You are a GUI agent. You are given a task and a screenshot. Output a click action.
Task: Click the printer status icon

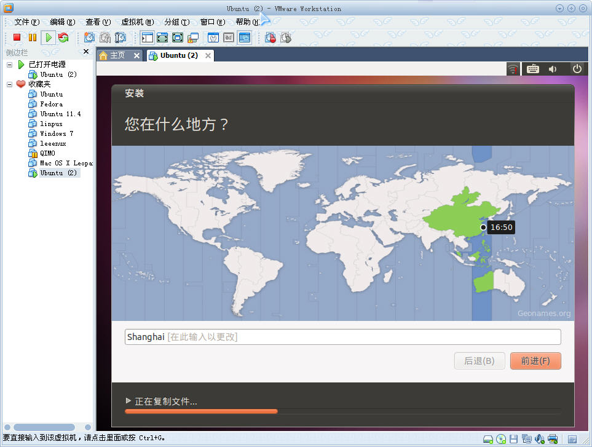(x=553, y=439)
